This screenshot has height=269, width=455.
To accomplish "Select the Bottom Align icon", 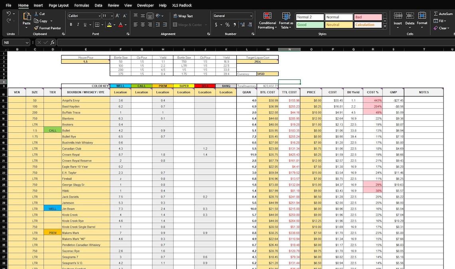I will point(150,16).
